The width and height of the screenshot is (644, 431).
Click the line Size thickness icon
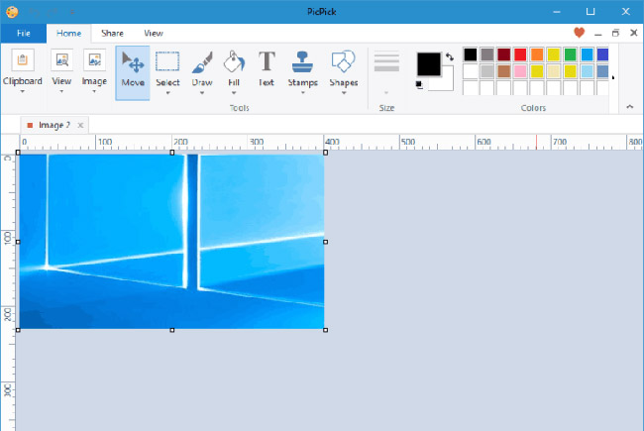pos(386,62)
